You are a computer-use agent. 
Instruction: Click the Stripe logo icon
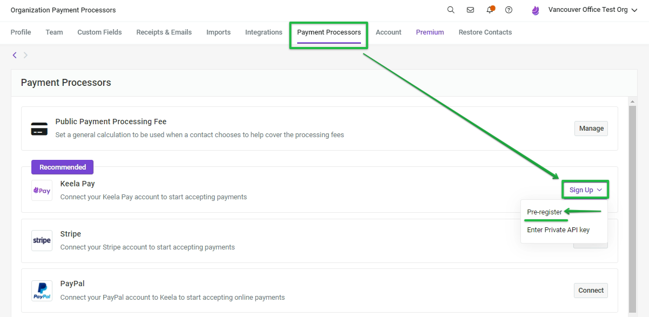[x=42, y=240]
